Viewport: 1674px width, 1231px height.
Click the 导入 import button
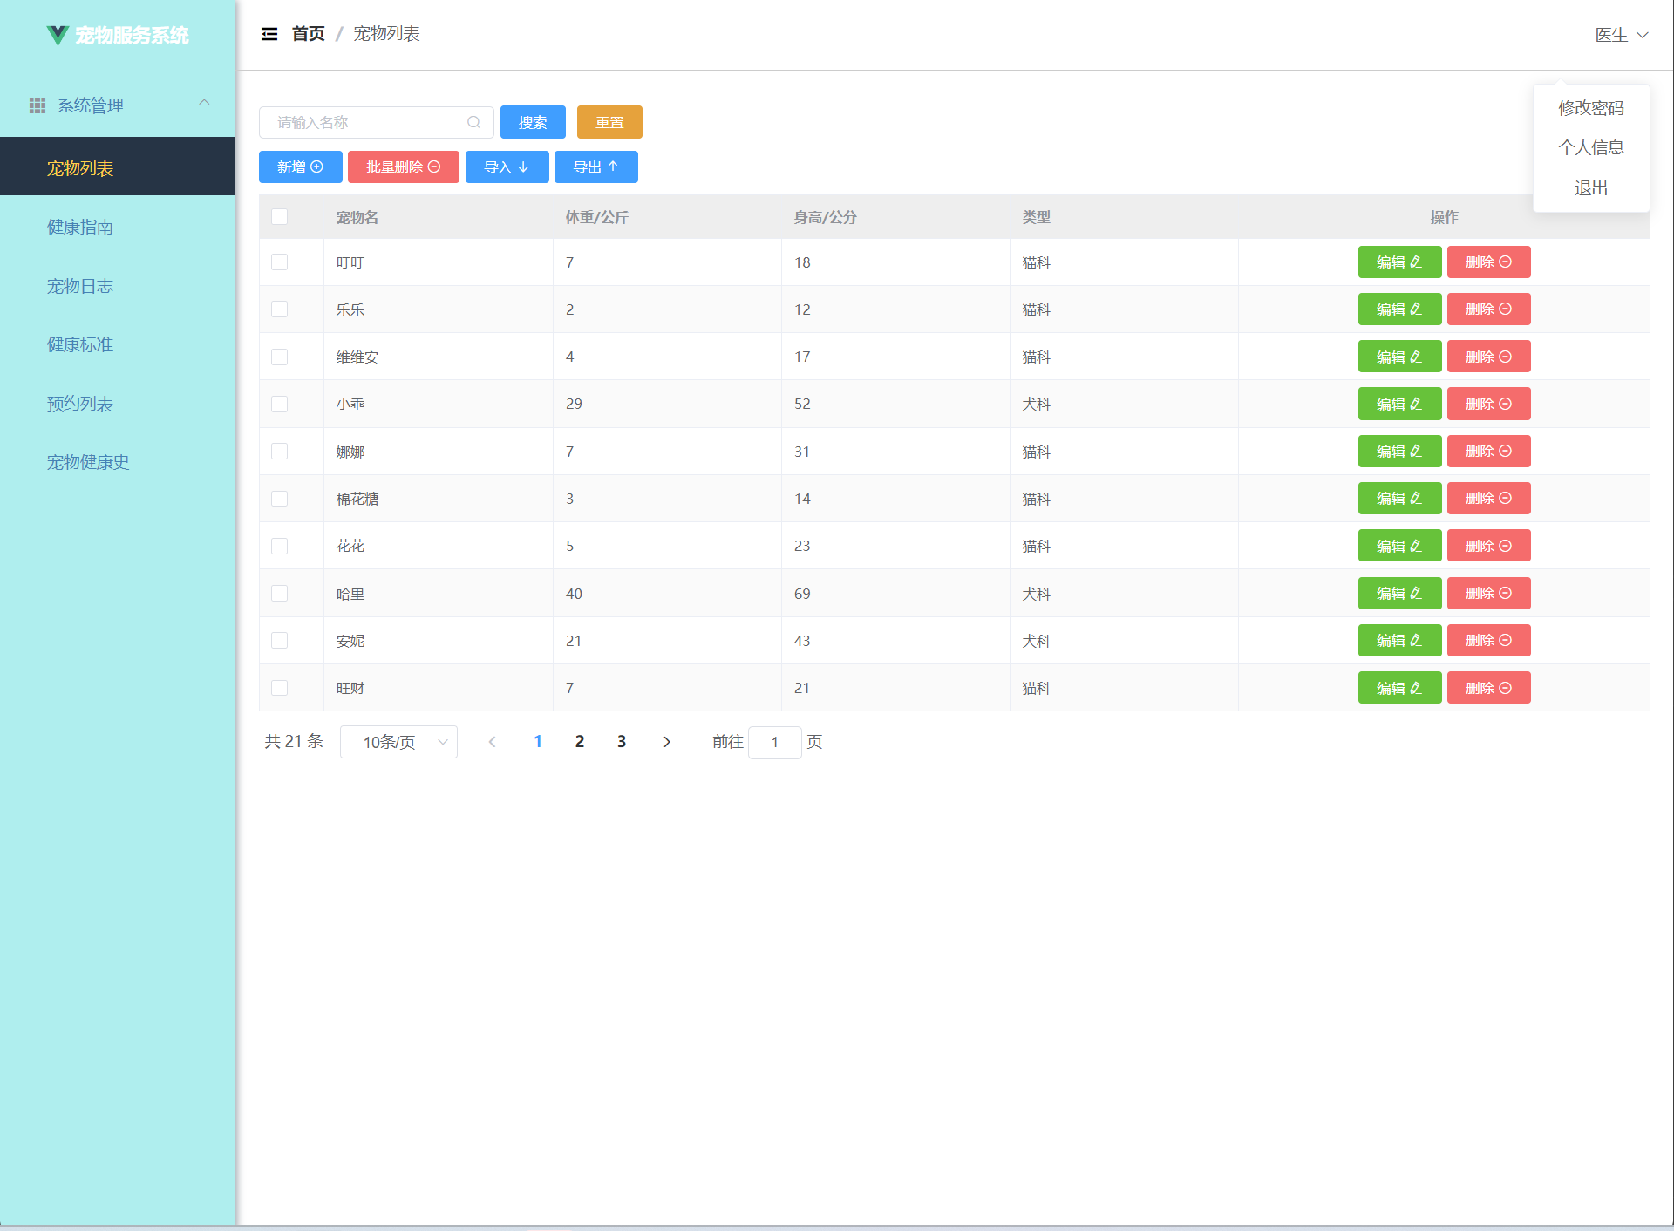(x=507, y=167)
